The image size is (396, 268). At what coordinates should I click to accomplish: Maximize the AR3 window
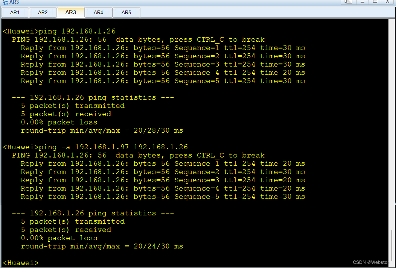click(375, 2)
